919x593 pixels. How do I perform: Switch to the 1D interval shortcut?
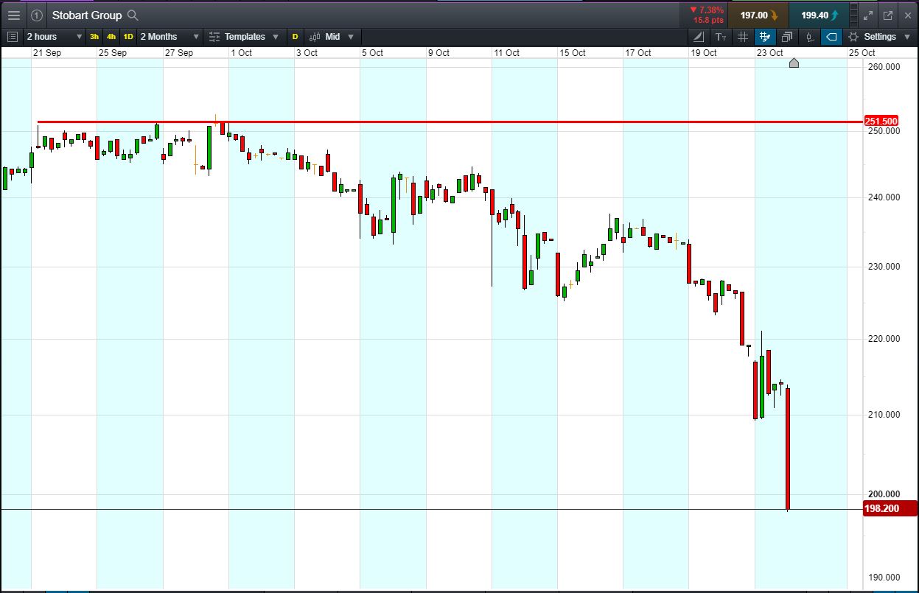tap(128, 36)
